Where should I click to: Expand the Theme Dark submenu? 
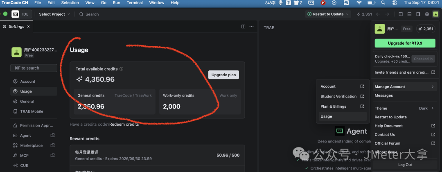pyautogui.click(x=405, y=108)
